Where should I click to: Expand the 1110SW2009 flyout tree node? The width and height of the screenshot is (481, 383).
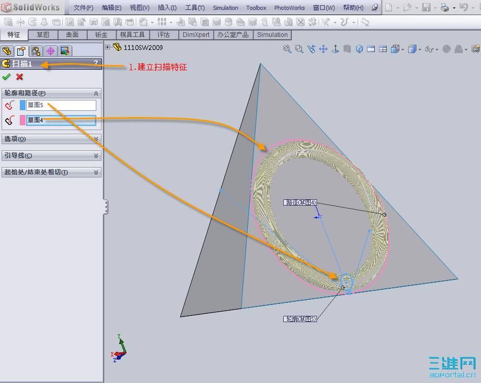click(107, 47)
